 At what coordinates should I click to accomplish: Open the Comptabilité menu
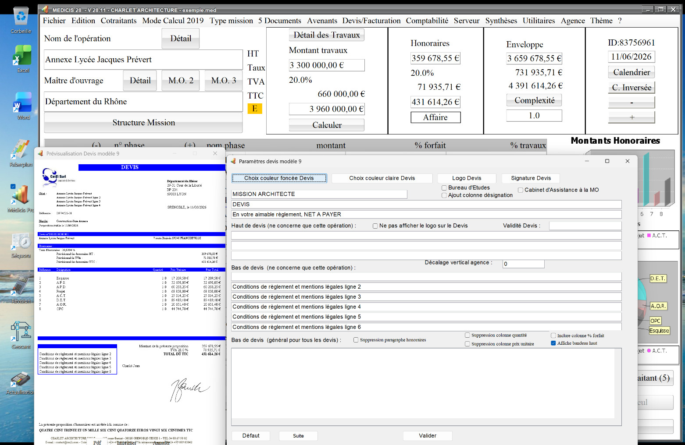pyautogui.click(x=427, y=21)
